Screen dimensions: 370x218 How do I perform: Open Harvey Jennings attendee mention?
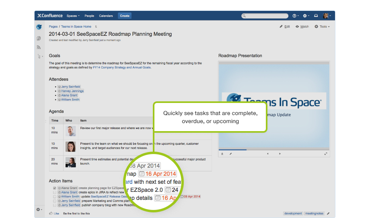coord(71,91)
